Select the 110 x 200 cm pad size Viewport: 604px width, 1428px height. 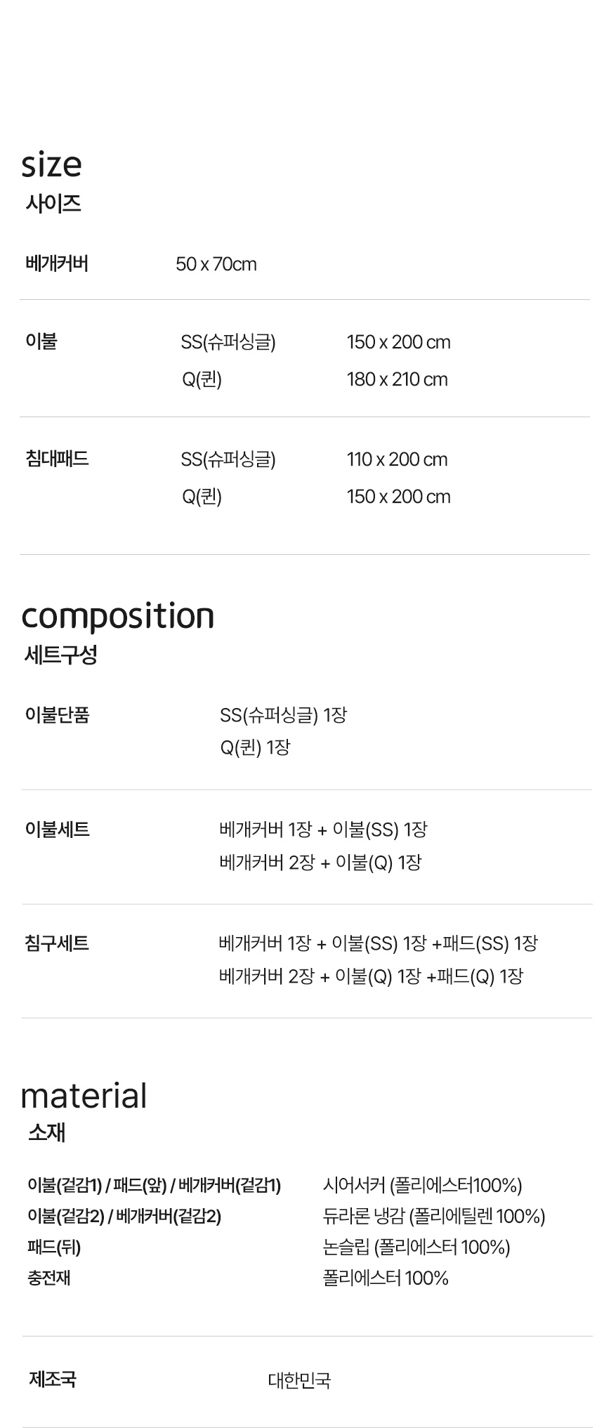pyautogui.click(x=397, y=459)
